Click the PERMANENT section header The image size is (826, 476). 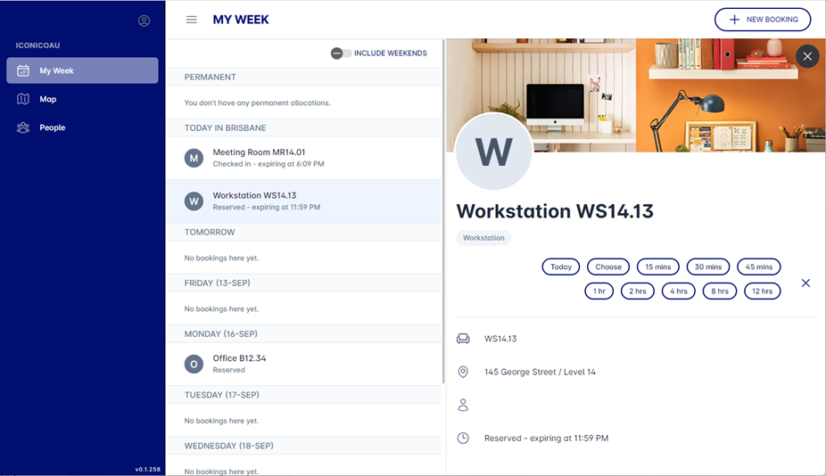(304, 77)
